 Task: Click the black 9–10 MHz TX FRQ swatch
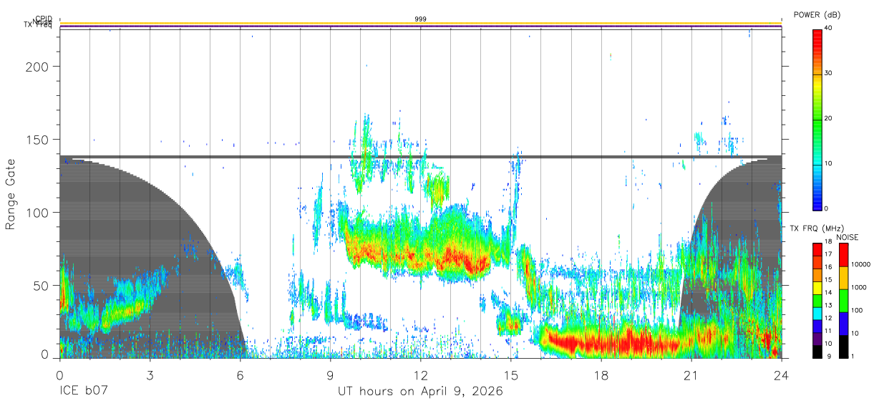(x=817, y=351)
